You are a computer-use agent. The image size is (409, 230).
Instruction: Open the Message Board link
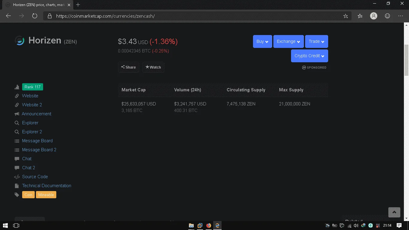point(37,141)
